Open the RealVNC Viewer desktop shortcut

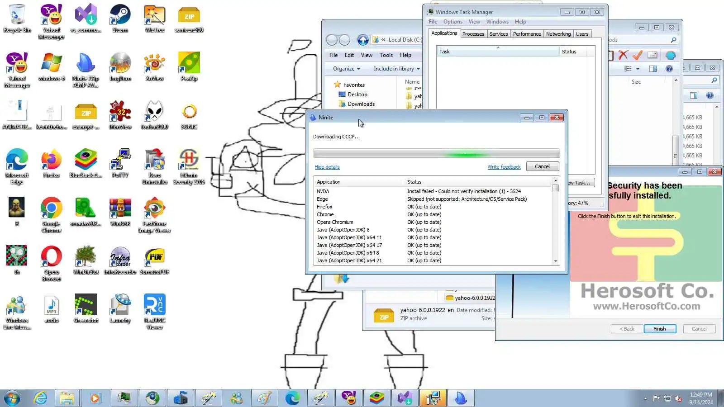pos(155,312)
